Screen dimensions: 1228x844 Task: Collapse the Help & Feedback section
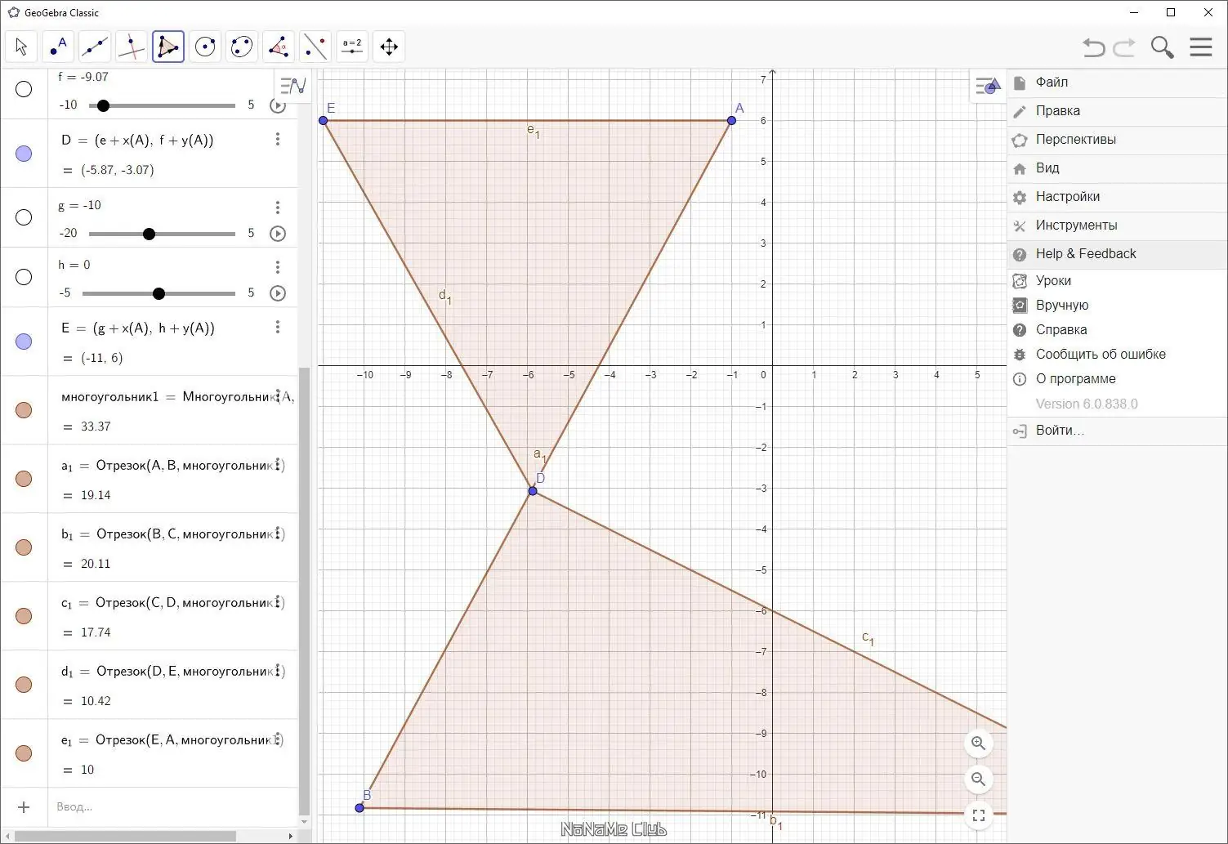click(1117, 254)
